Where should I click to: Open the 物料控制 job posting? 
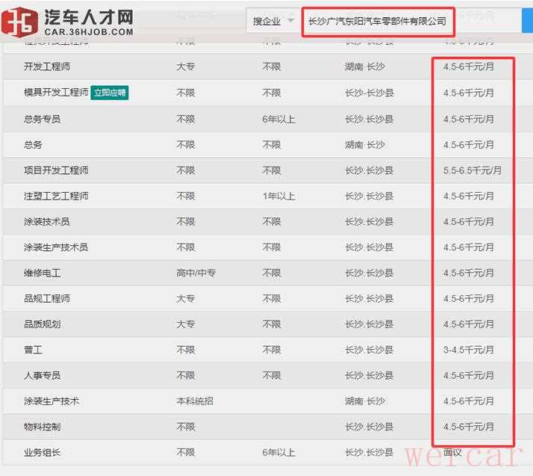point(42,427)
